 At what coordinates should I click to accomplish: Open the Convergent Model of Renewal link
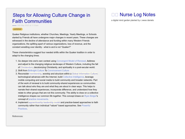click(71, 61)
